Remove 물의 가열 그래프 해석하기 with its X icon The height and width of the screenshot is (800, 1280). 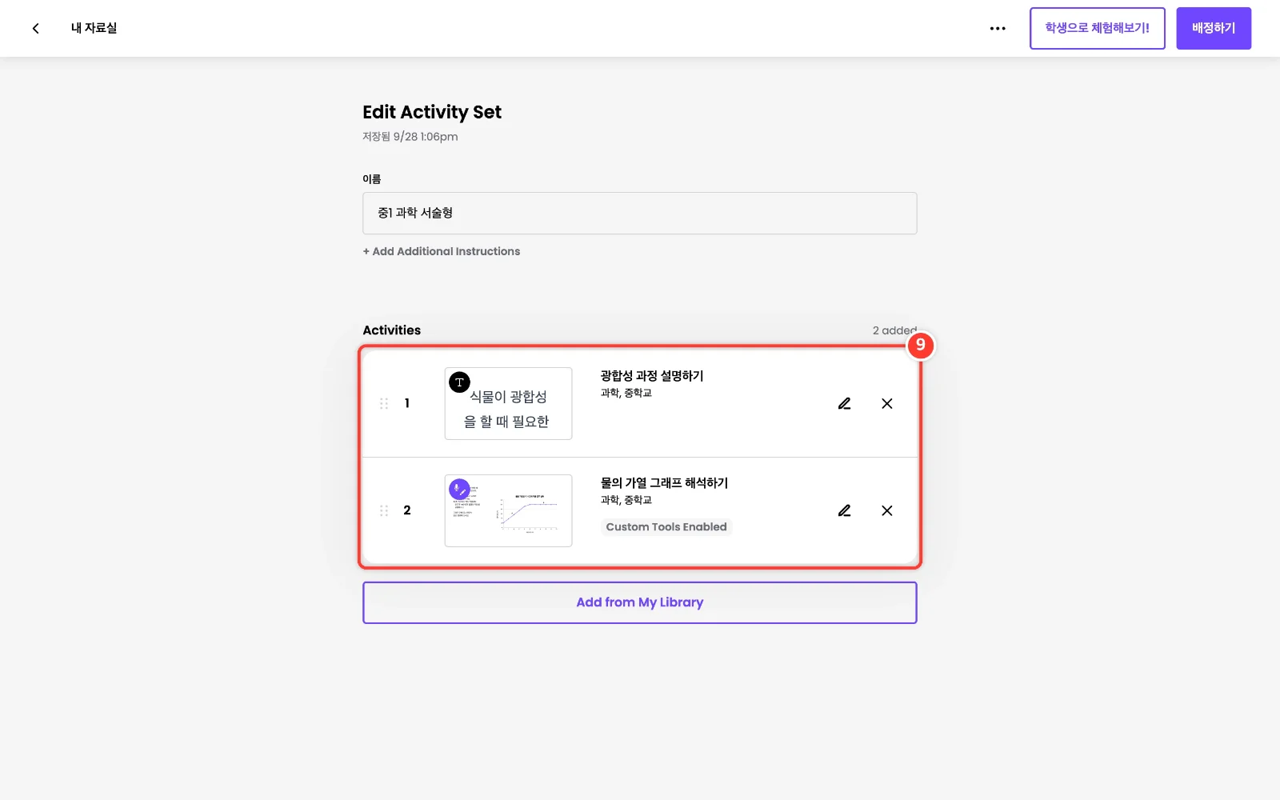[887, 510]
